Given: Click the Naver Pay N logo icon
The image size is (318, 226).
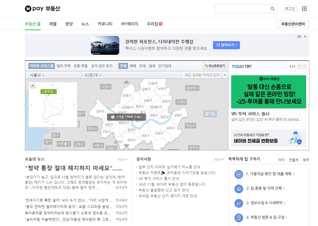Looking at the screenshot, I should pyautogui.click(x=28, y=9).
